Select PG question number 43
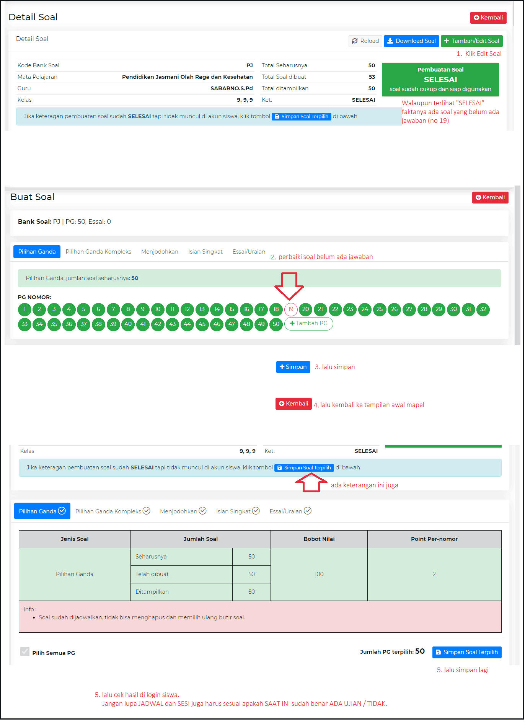The height and width of the screenshot is (723, 525). click(173, 325)
